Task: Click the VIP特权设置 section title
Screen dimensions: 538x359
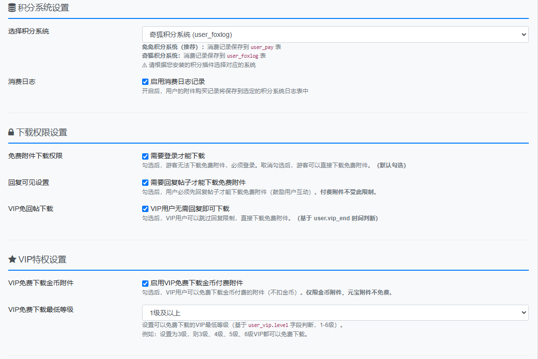Action: tap(42, 260)
